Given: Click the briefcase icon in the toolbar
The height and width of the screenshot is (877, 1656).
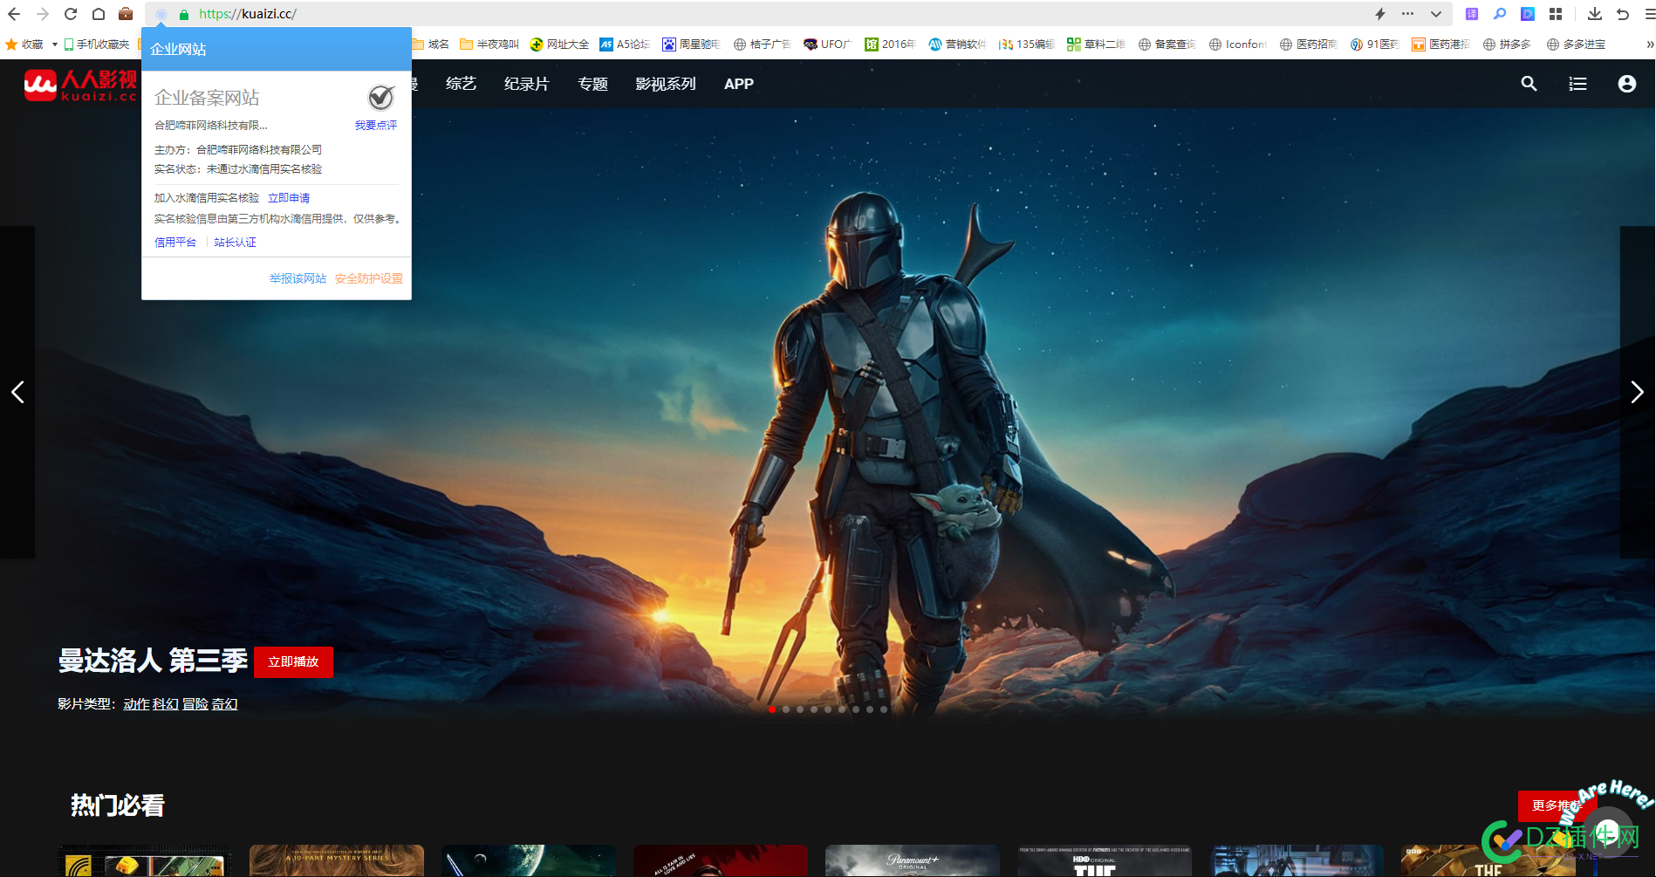Looking at the screenshot, I should tap(126, 14).
